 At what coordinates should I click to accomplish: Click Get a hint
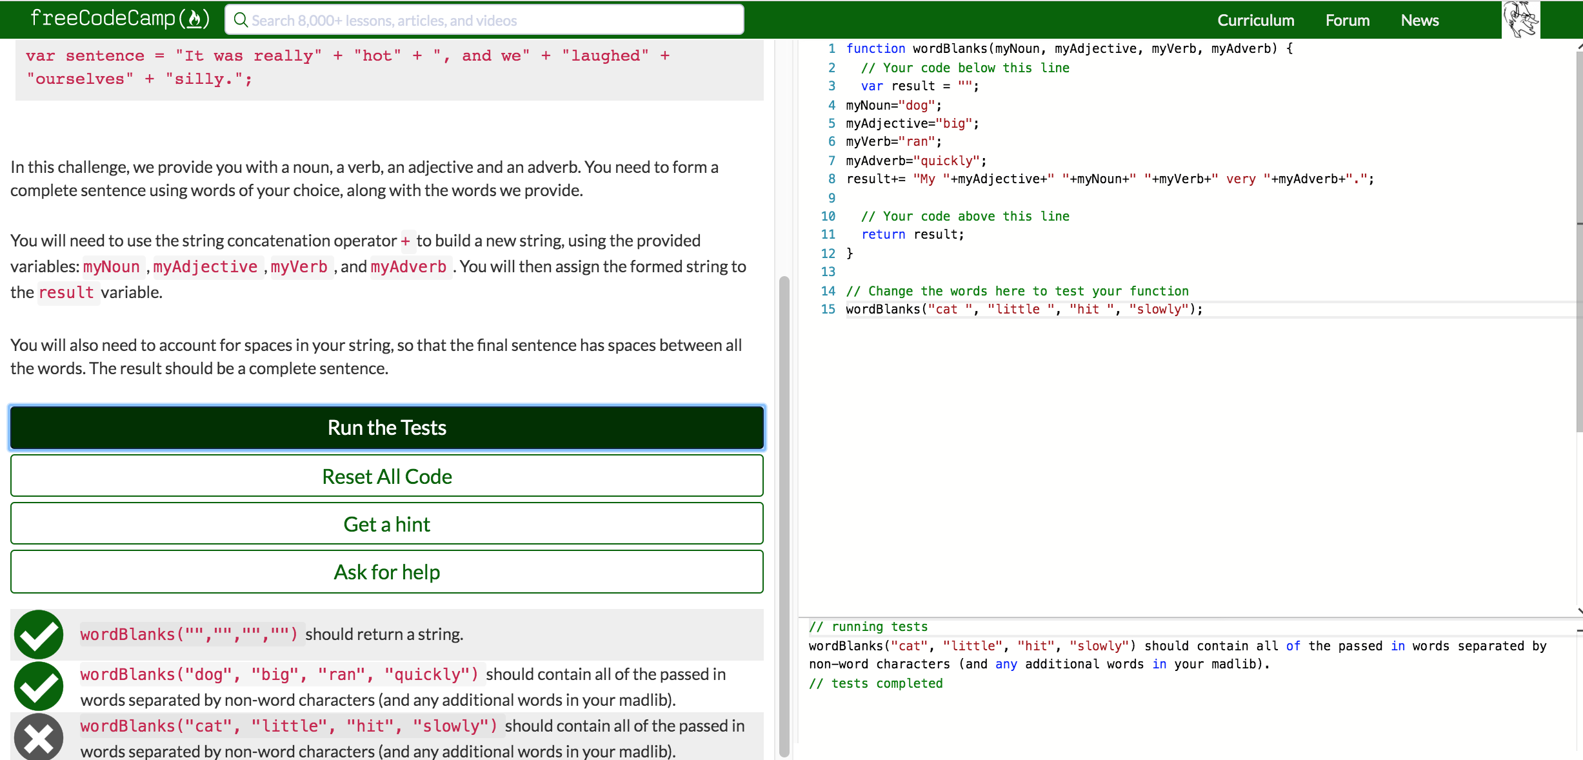[386, 524]
